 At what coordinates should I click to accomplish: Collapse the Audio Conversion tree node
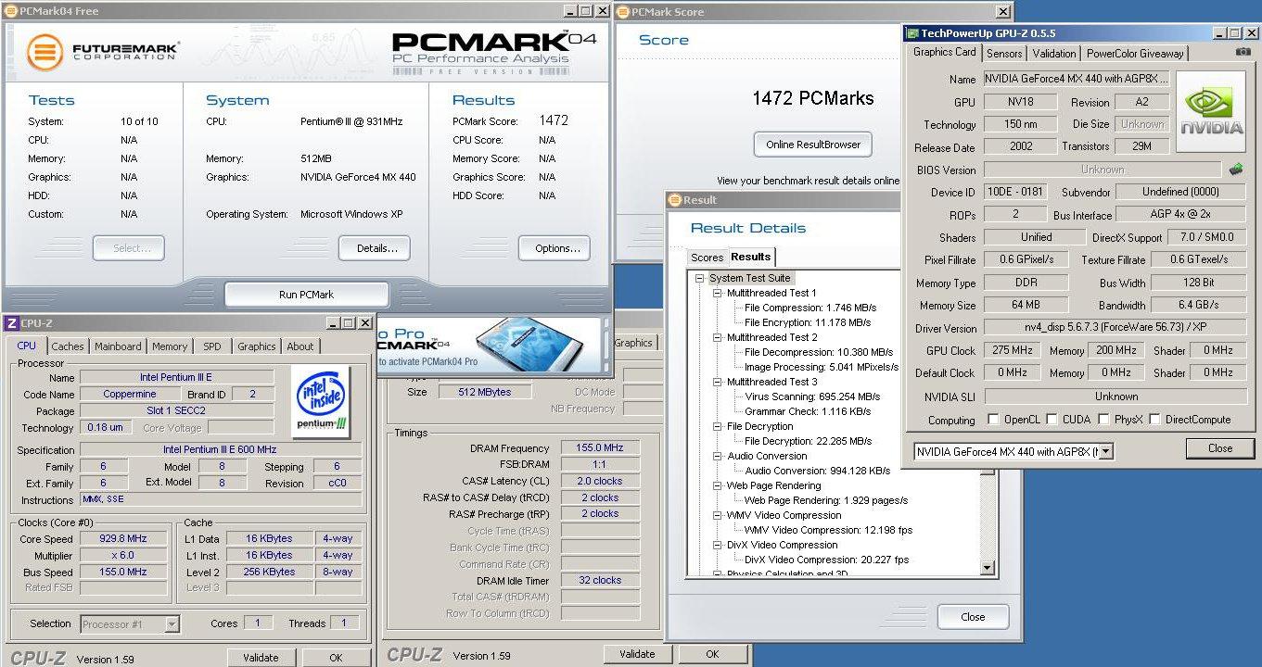718,456
